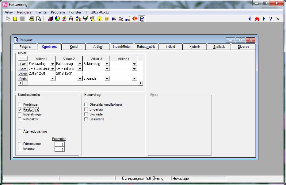Click the Urval grid right scroll arrow

[x=140, y=83]
